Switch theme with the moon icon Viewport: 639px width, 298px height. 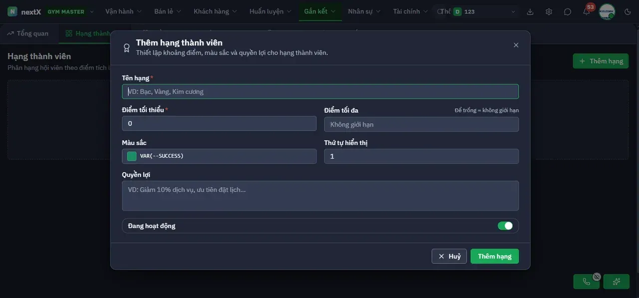(x=628, y=11)
